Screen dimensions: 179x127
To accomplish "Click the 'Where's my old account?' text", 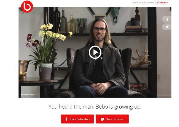I will coord(144,3).
